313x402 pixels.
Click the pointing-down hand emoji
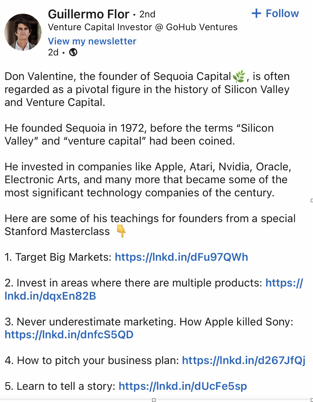(121, 231)
